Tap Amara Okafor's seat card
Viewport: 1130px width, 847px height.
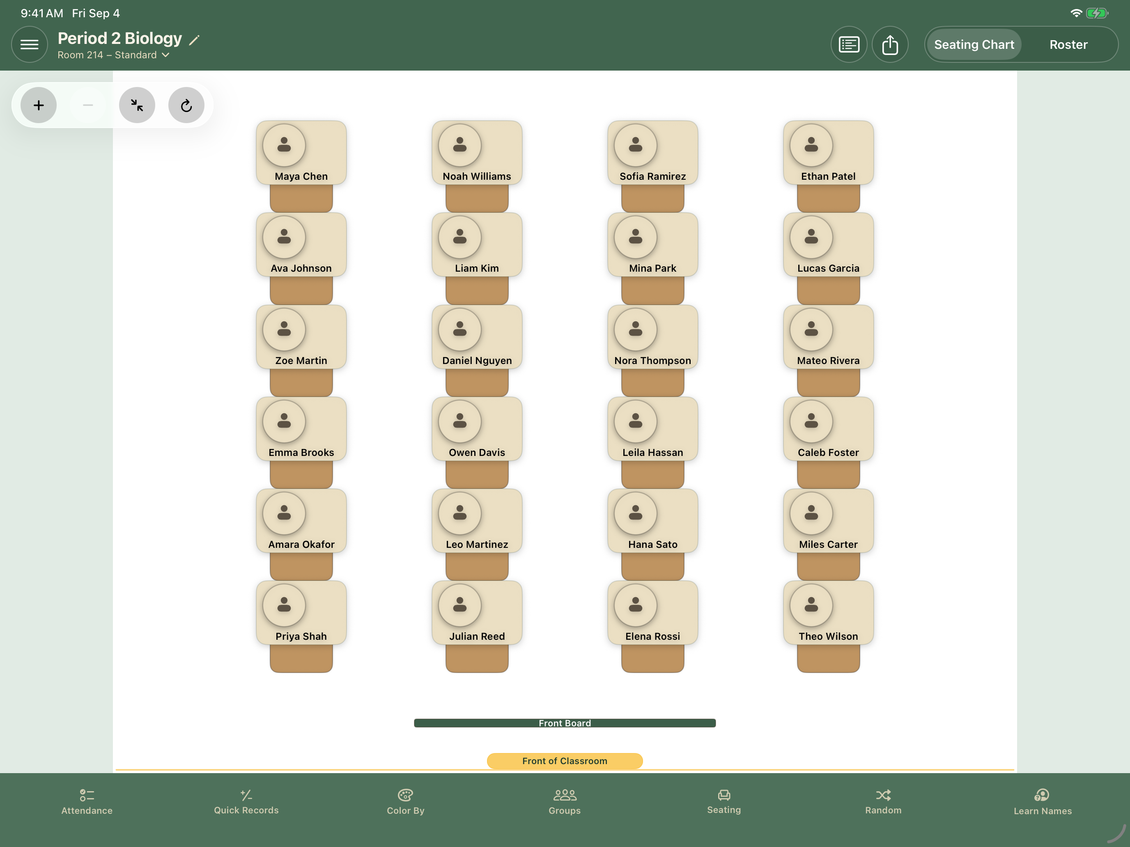(x=301, y=521)
